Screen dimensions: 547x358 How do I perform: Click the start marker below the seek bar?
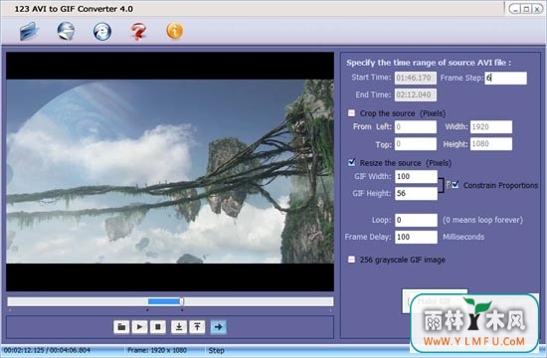tap(147, 309)
